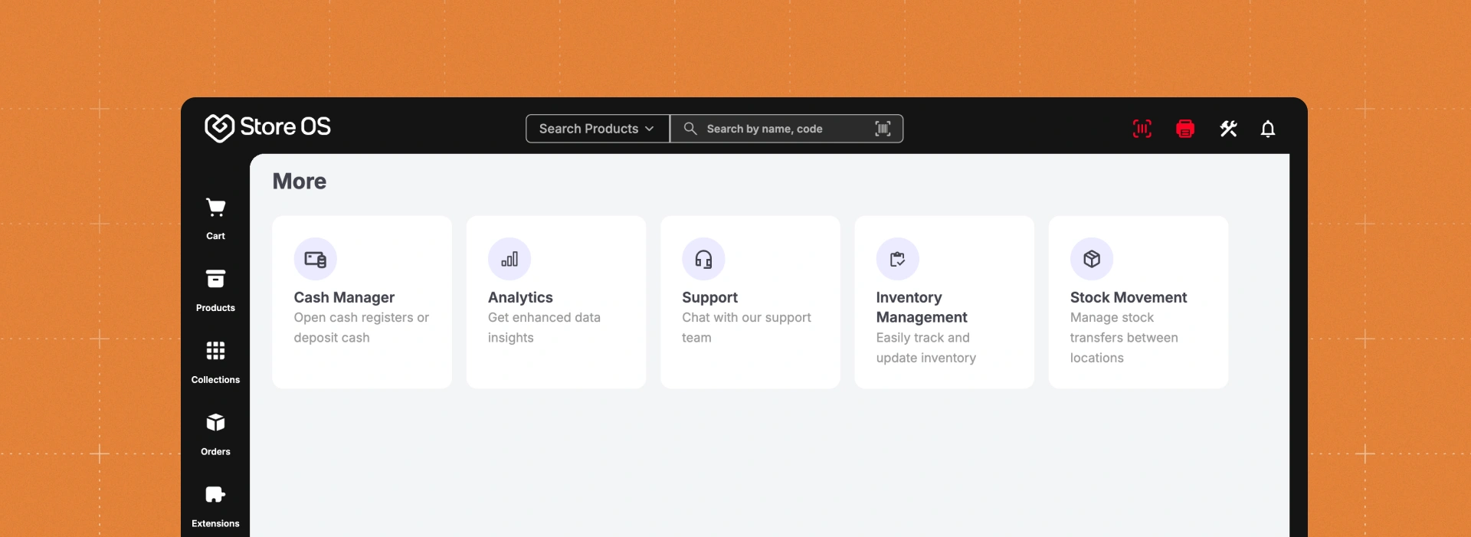Open Extensions in sidebar
Viewport: 1471px width, 537px height.
coord(215,507)
